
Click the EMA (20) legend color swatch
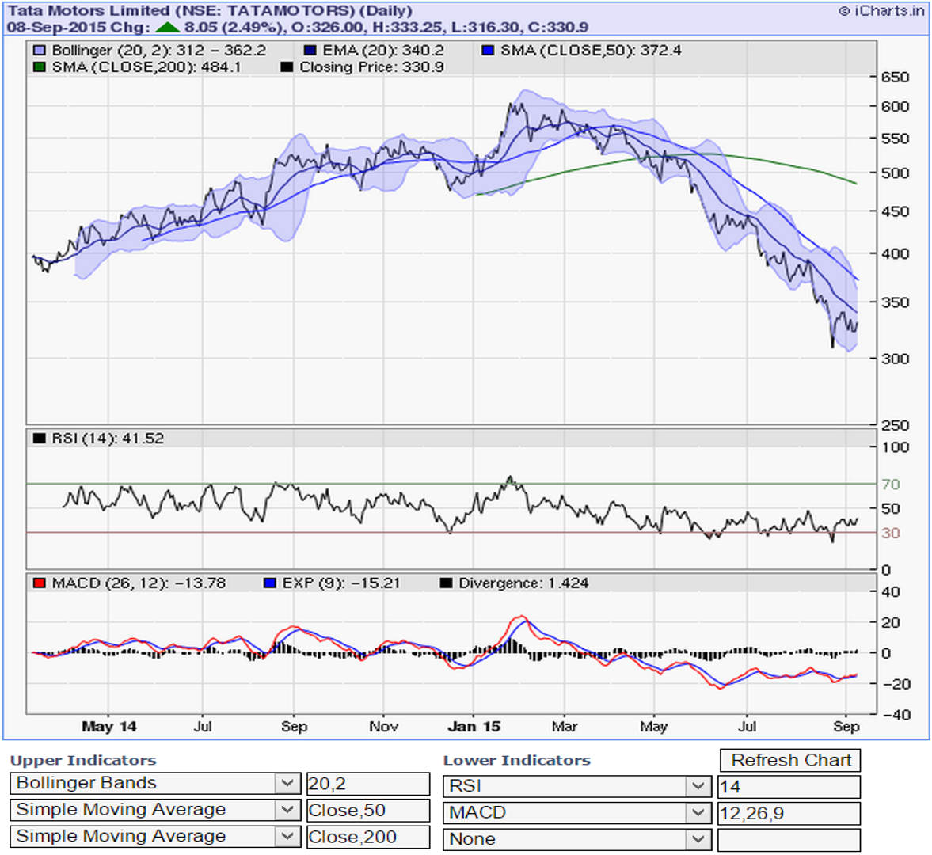pos(310,51)
